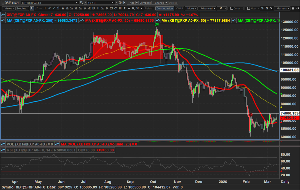The height and width of the screenshot is (190, 300).
Task: Open the Views menu
Action: [x=9, y=8]
